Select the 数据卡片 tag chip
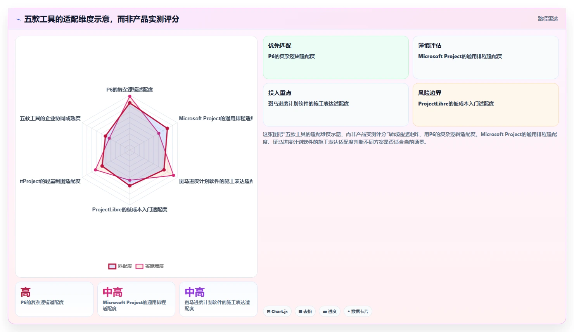The height and width of the screenshot is (332, 574). [x=358, y=311]
